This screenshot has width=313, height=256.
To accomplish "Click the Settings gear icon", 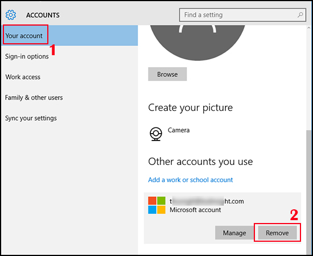I will pyautogui.click(x=11, y=15).
